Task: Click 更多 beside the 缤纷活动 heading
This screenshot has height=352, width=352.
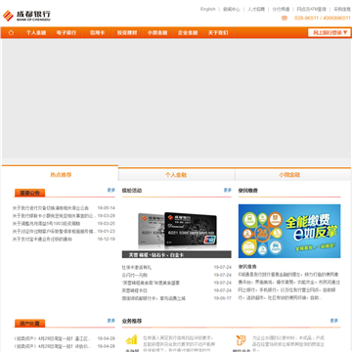Action: (x=228, y=190)
